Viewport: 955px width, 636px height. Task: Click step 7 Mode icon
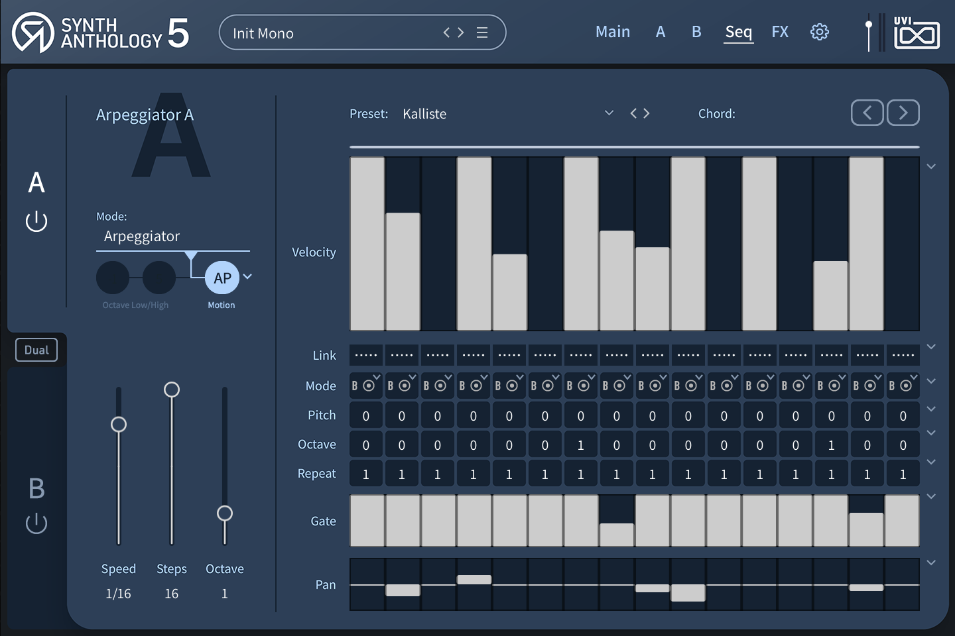[x=581, y=386]
